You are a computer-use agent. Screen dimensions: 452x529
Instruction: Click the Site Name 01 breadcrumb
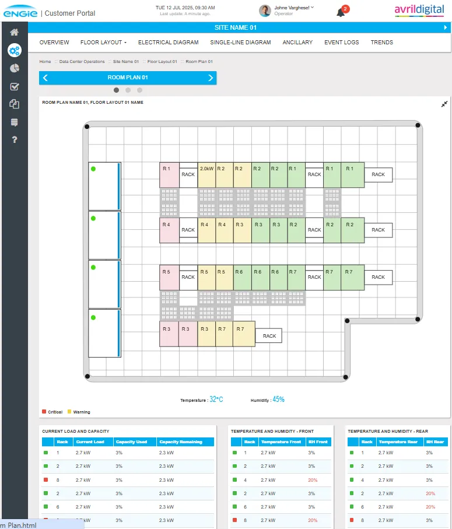pos(126,62)
